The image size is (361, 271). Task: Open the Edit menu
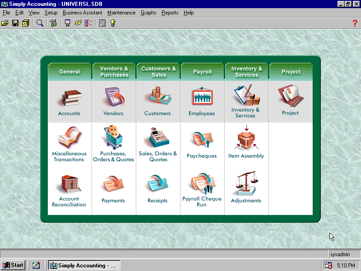click(x=19, y=13)
